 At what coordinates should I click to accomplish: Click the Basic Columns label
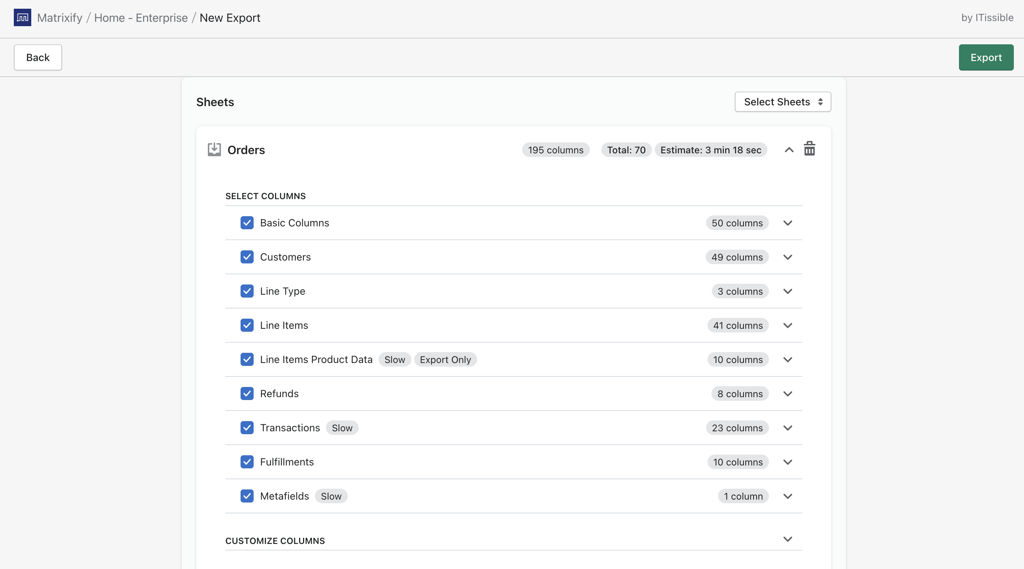(x=295, y=223)
